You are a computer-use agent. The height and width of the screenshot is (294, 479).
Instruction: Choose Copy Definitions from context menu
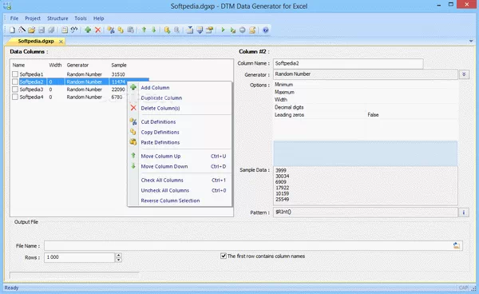point(180,132)
